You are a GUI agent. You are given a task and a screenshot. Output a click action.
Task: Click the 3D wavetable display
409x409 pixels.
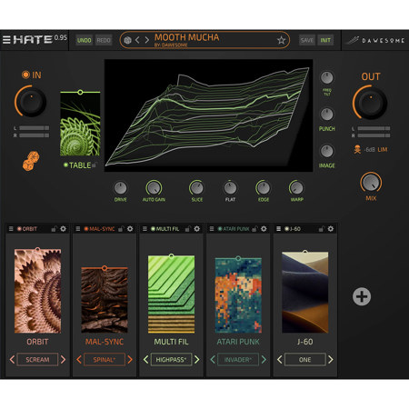pos(208,115)
